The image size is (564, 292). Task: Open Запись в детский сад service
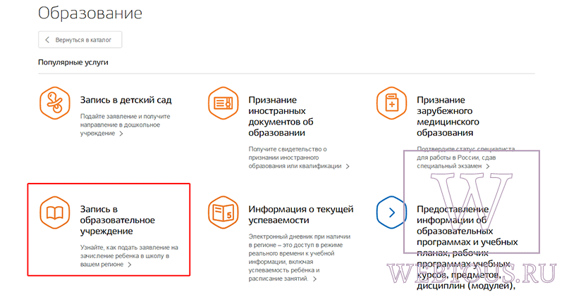[x=126, y=100]
